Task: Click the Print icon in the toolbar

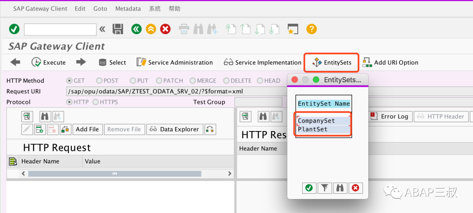Action: [184, 29]
